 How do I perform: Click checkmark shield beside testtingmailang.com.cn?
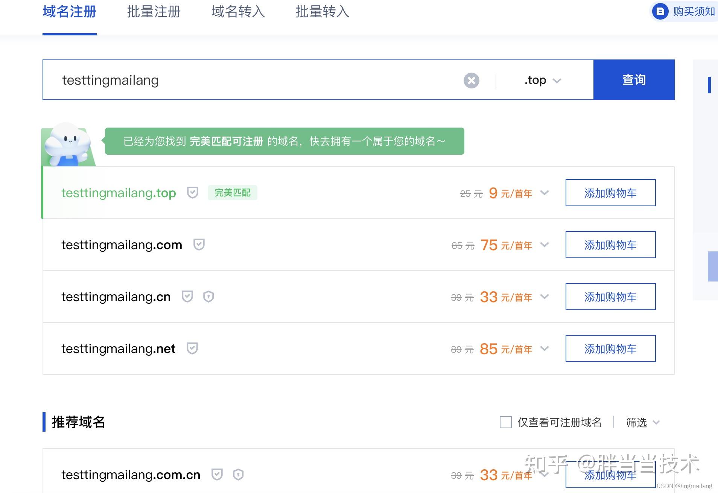click(217, 475)
